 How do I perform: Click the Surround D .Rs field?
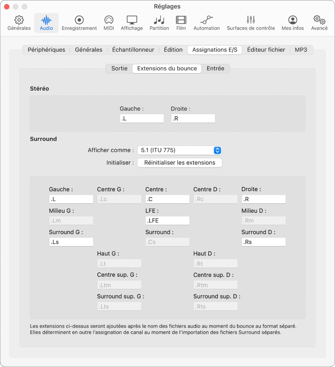tap(264, 242)
